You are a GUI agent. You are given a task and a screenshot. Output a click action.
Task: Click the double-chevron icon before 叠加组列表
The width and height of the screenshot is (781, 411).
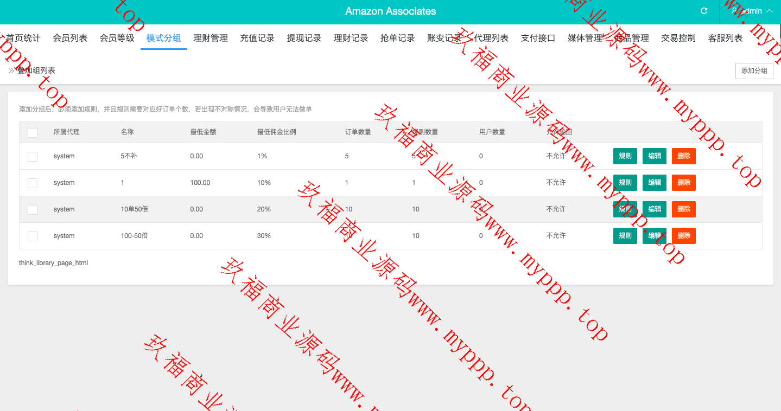click(11, 70)
